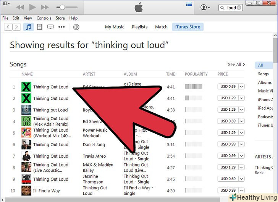
Task: Open the Store menu
Action: pyautogui.click(x=60, y=18)
